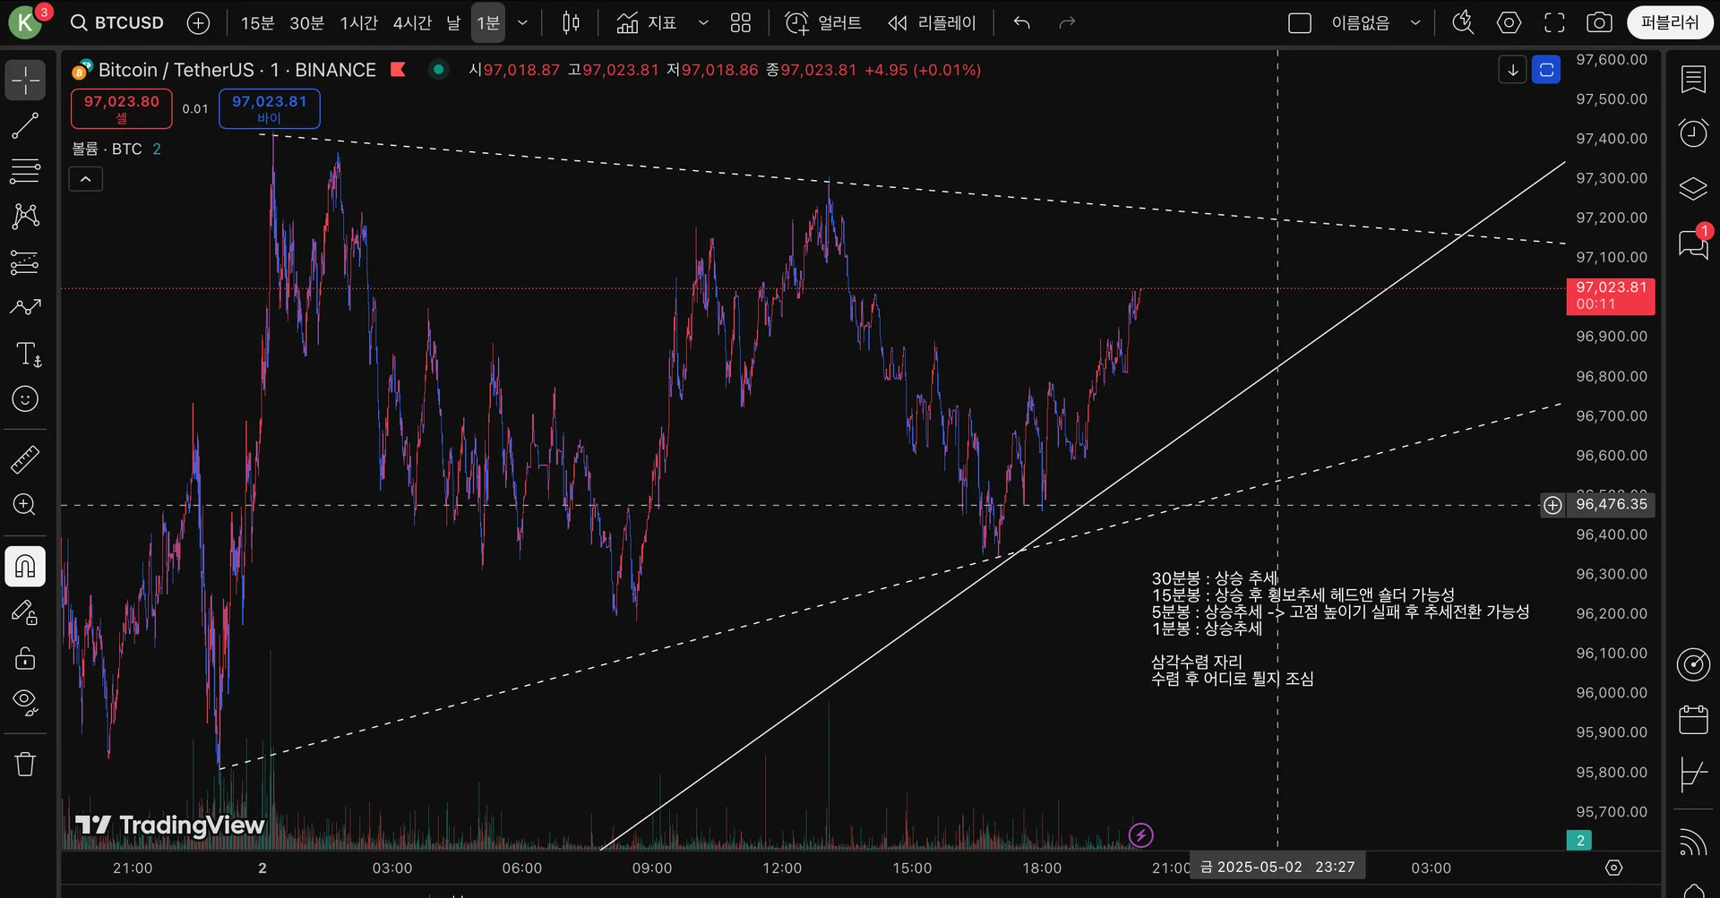Click the chart's down-arrow button

[x=1512, y=70]
